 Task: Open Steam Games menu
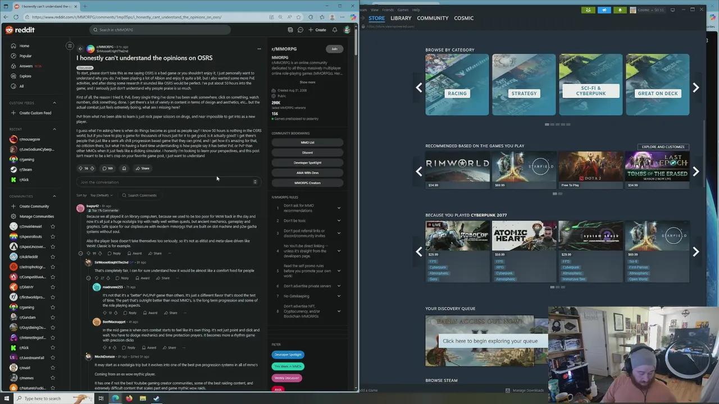(x=403, y=10)
